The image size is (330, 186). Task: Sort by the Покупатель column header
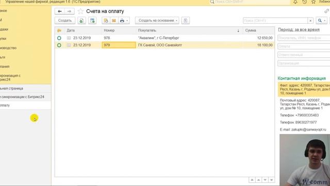click(x=147, y=30)
